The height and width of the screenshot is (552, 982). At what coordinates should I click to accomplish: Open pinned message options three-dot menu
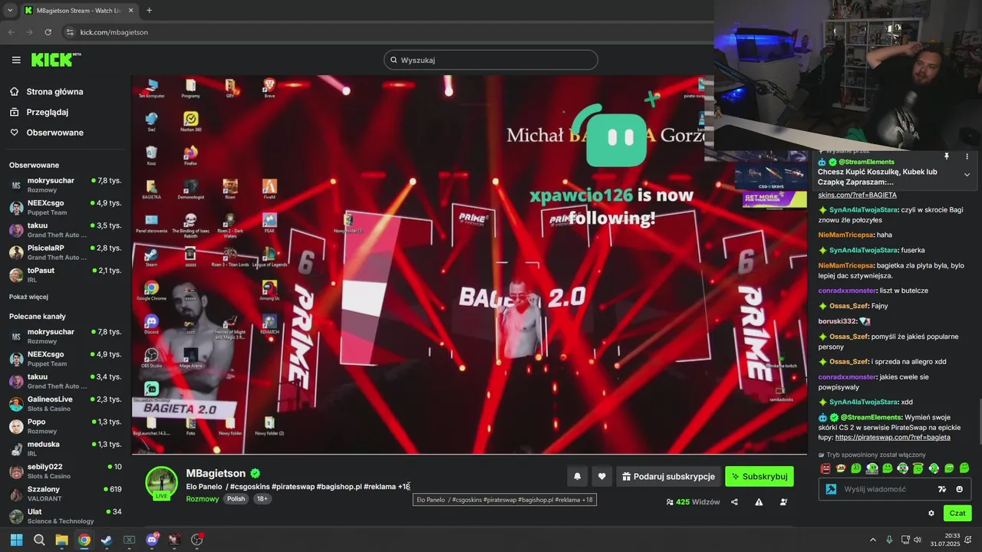click(x=967, y=156)
